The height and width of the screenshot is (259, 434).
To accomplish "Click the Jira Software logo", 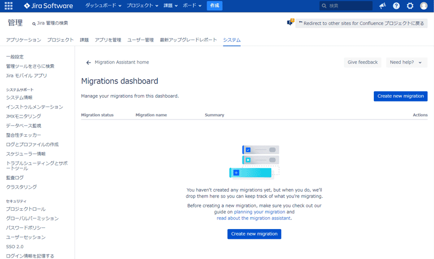I will [49, 6].
